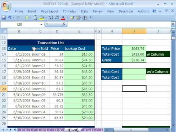Viewport: 176px width, 132px height.
Task: Click the Redo arrow icon
Action: coord(18,18)
